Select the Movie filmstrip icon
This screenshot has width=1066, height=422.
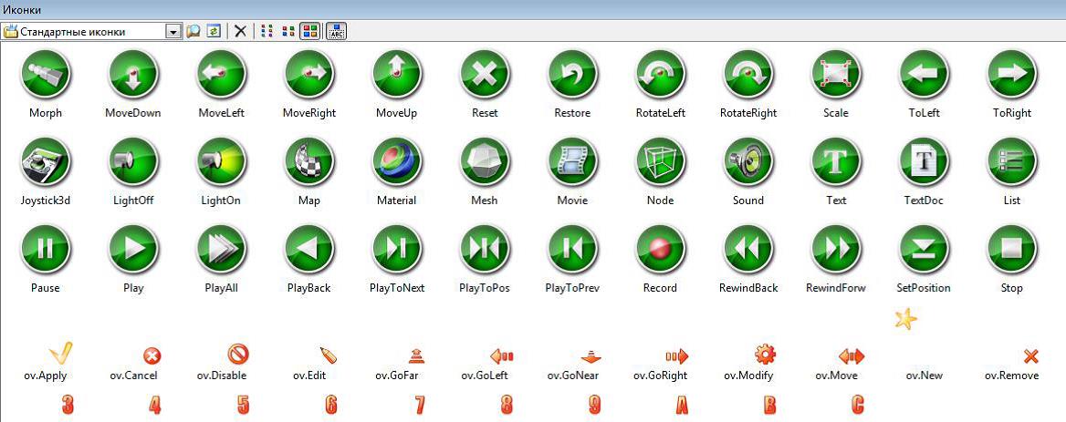(572, 162)
